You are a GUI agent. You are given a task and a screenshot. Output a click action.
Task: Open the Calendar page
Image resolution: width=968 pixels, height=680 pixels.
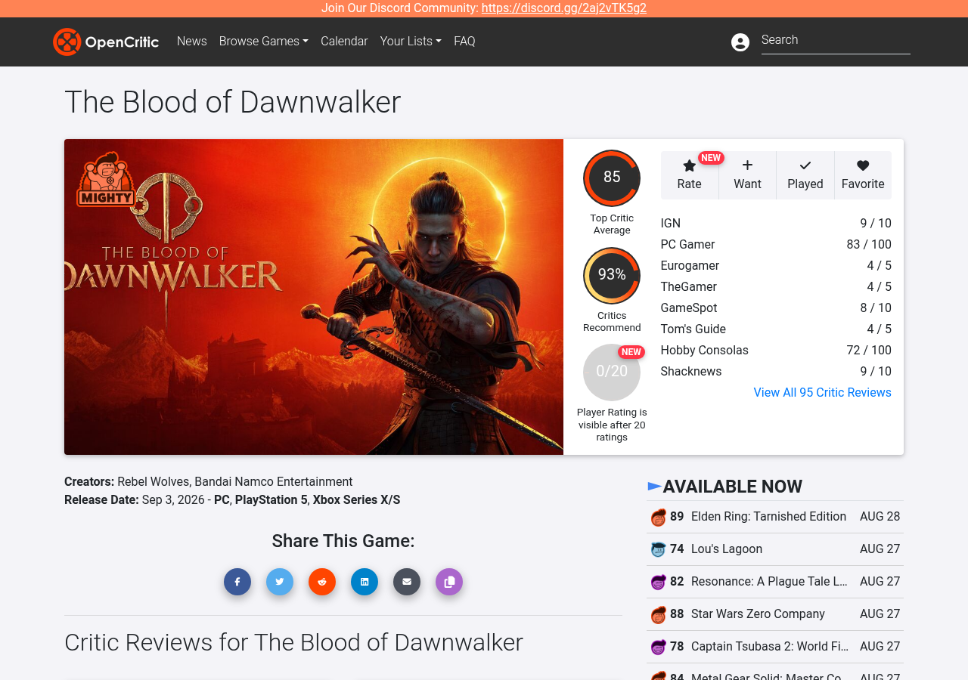click(x=344, y=42)
